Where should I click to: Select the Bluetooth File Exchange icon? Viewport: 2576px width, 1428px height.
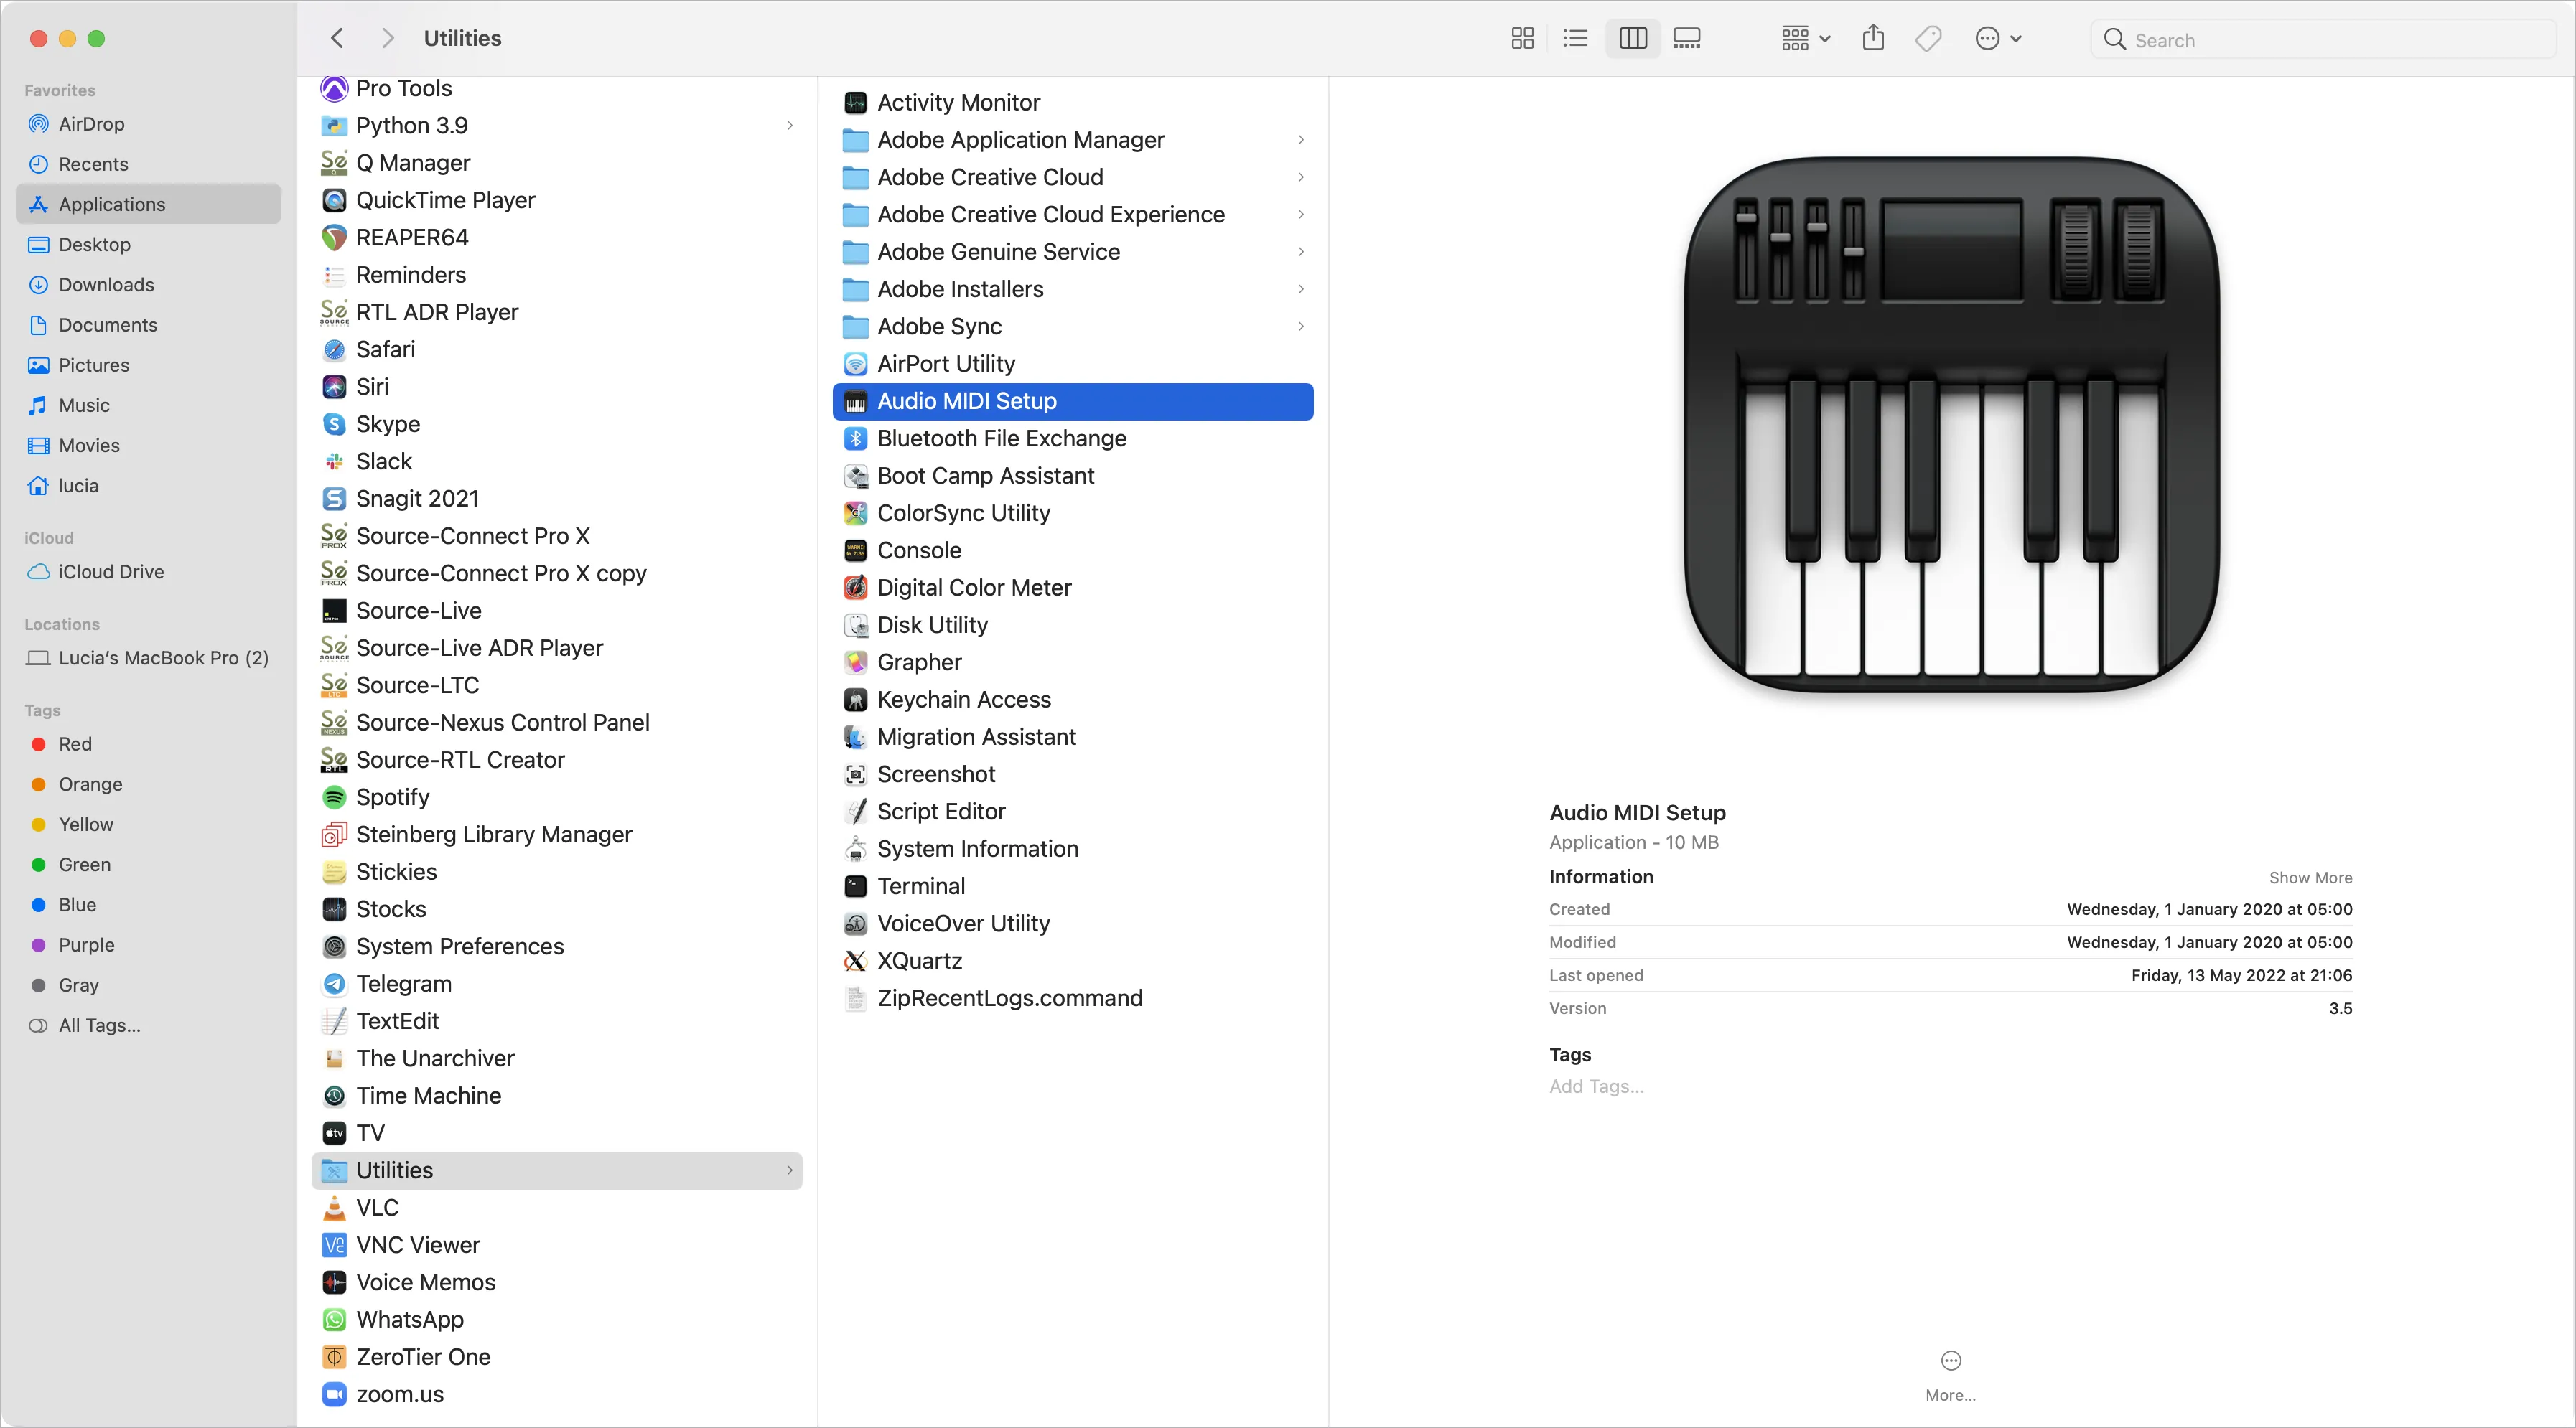coord(855,438)
